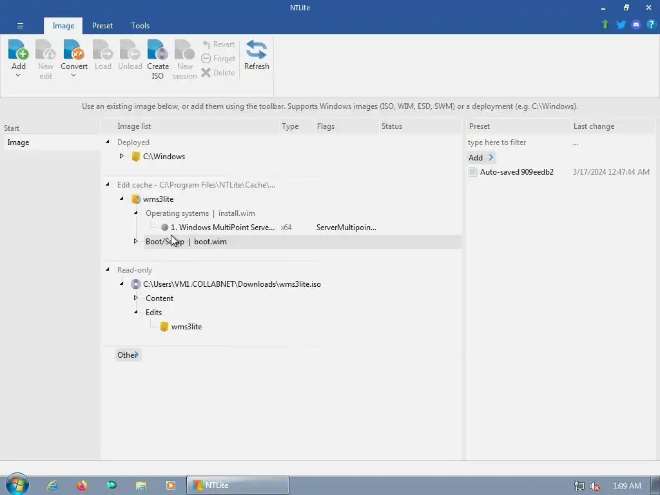The width and height of the screenshot is (660, 495).
Task: Click the Status column header
Action: [420, 126]
